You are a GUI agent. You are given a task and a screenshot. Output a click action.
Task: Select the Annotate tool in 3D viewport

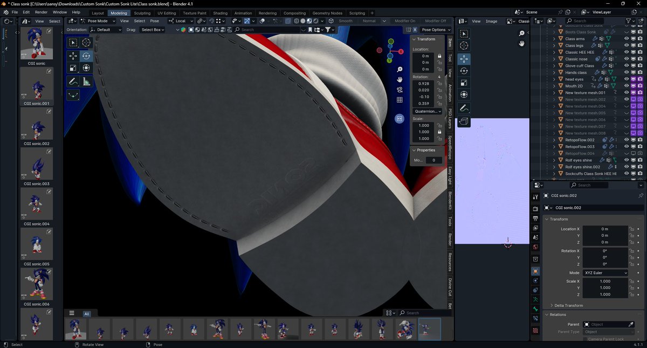point(73,81)
